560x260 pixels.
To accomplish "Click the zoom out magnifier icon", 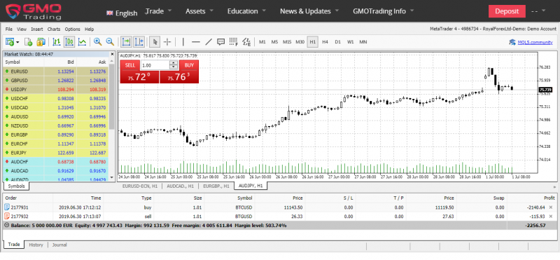I will (x=110, y=42).
